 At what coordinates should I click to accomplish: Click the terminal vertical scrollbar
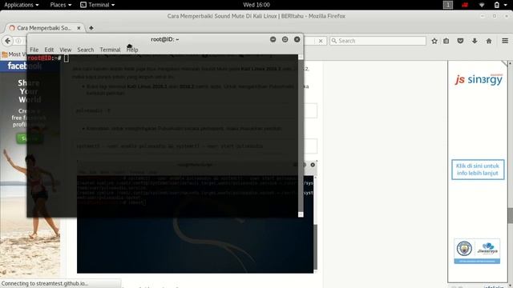(x=301, y=135)
